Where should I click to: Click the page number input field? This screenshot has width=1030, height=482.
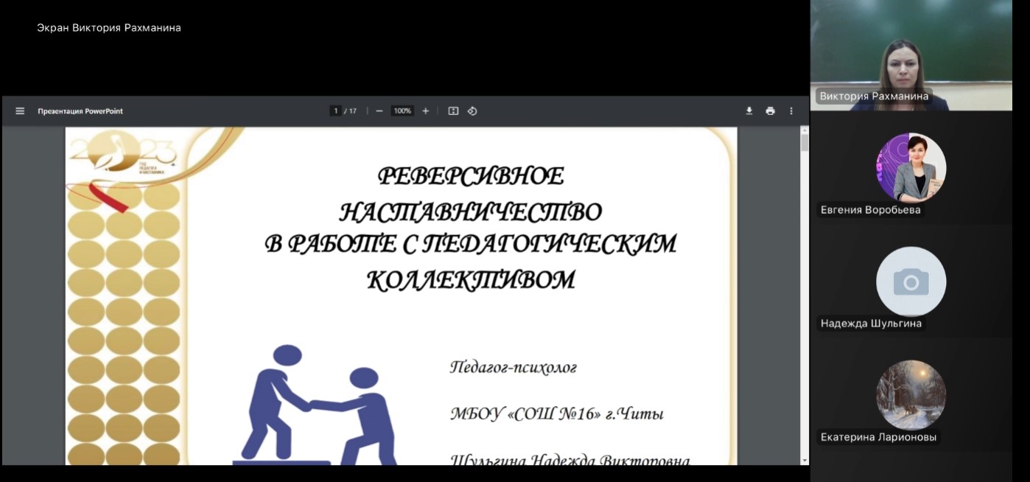pos(335,111)
